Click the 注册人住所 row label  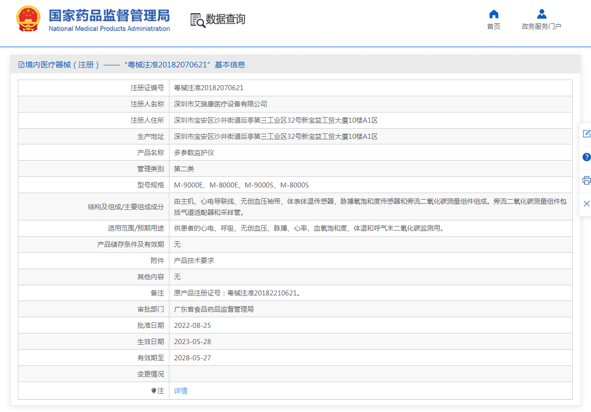[x=147, y=120]
